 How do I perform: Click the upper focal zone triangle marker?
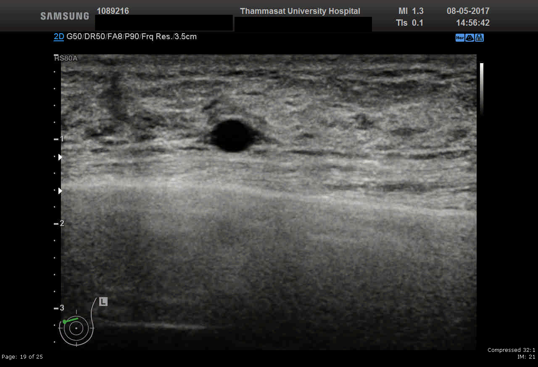[60, 157]
